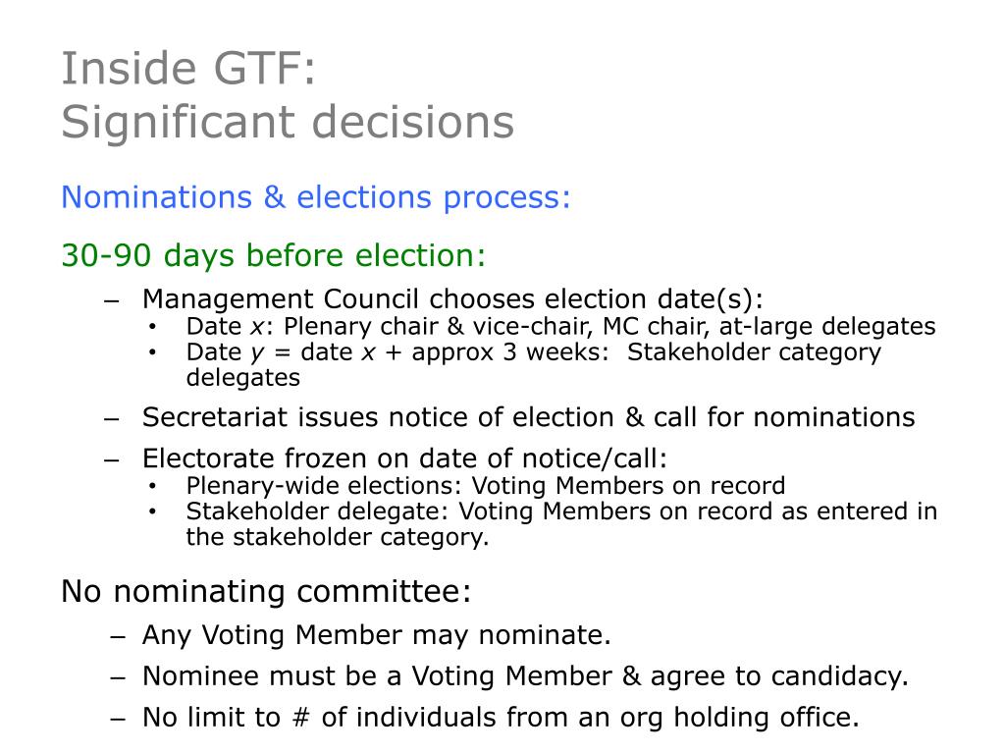Click the bullet dot before 'Plenary-wide elections'
The height and width of the screenshot is (754, 1005).
(152, 487)
